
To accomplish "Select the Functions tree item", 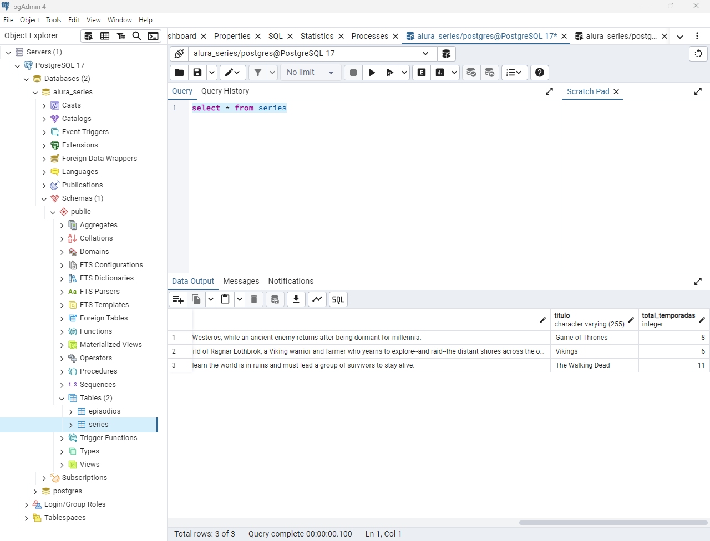I will (95, 331).
